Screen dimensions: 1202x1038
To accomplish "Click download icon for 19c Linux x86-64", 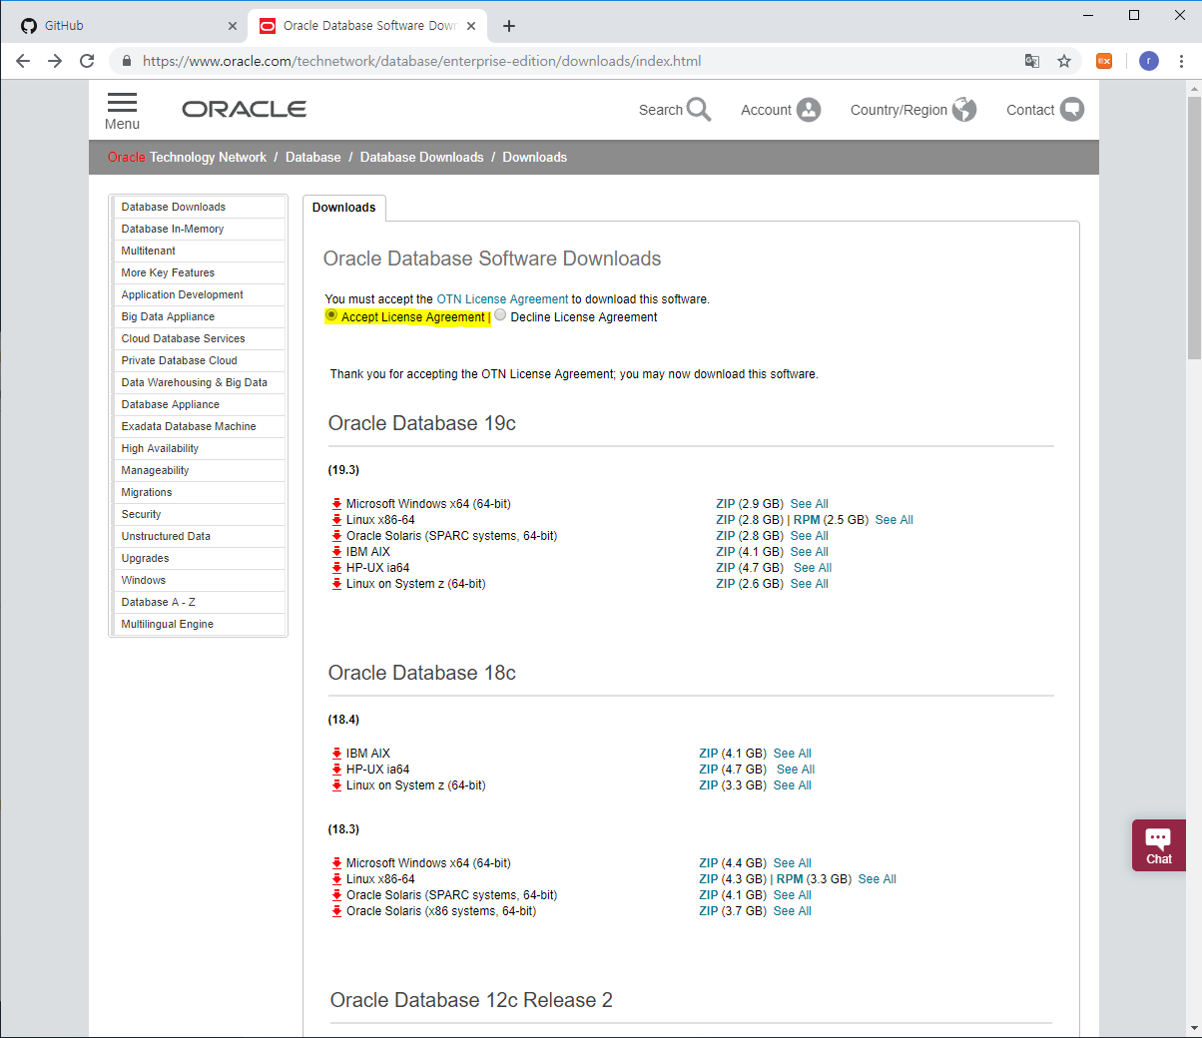I will click(x=337, y=520).
